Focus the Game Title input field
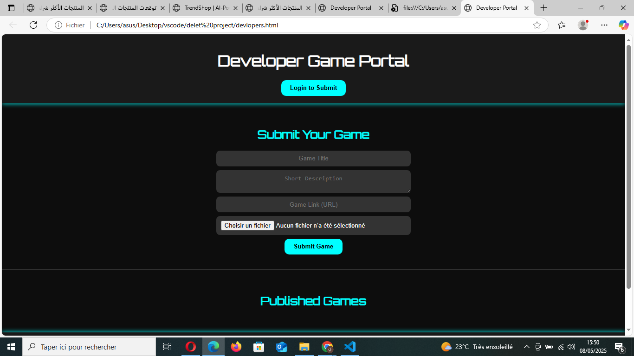The image size is (634, 356). tap(313, 159)
